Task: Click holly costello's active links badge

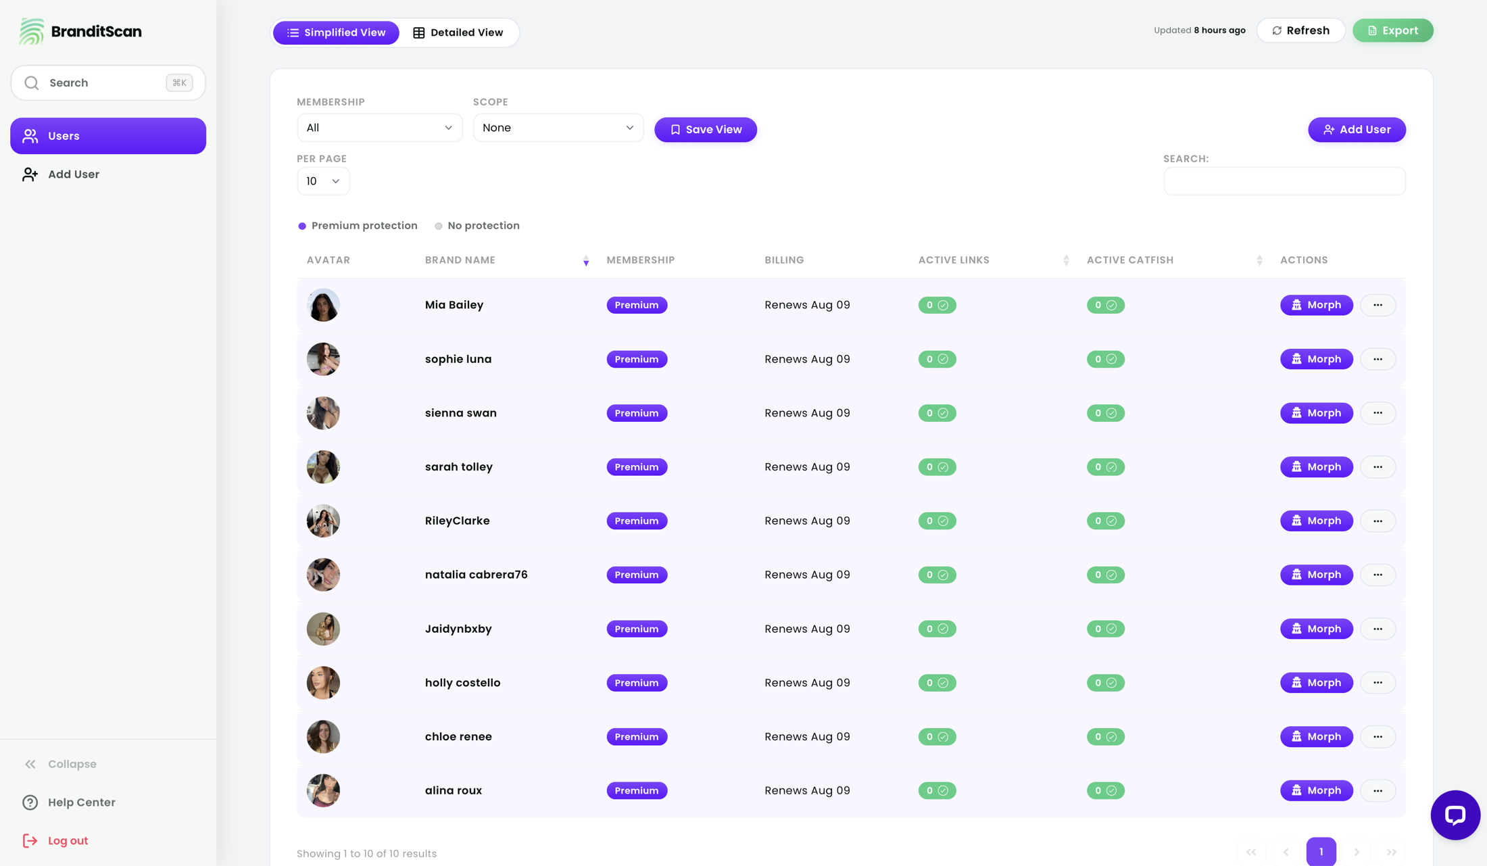Action: pyautogui.click(x=937, y=683)
